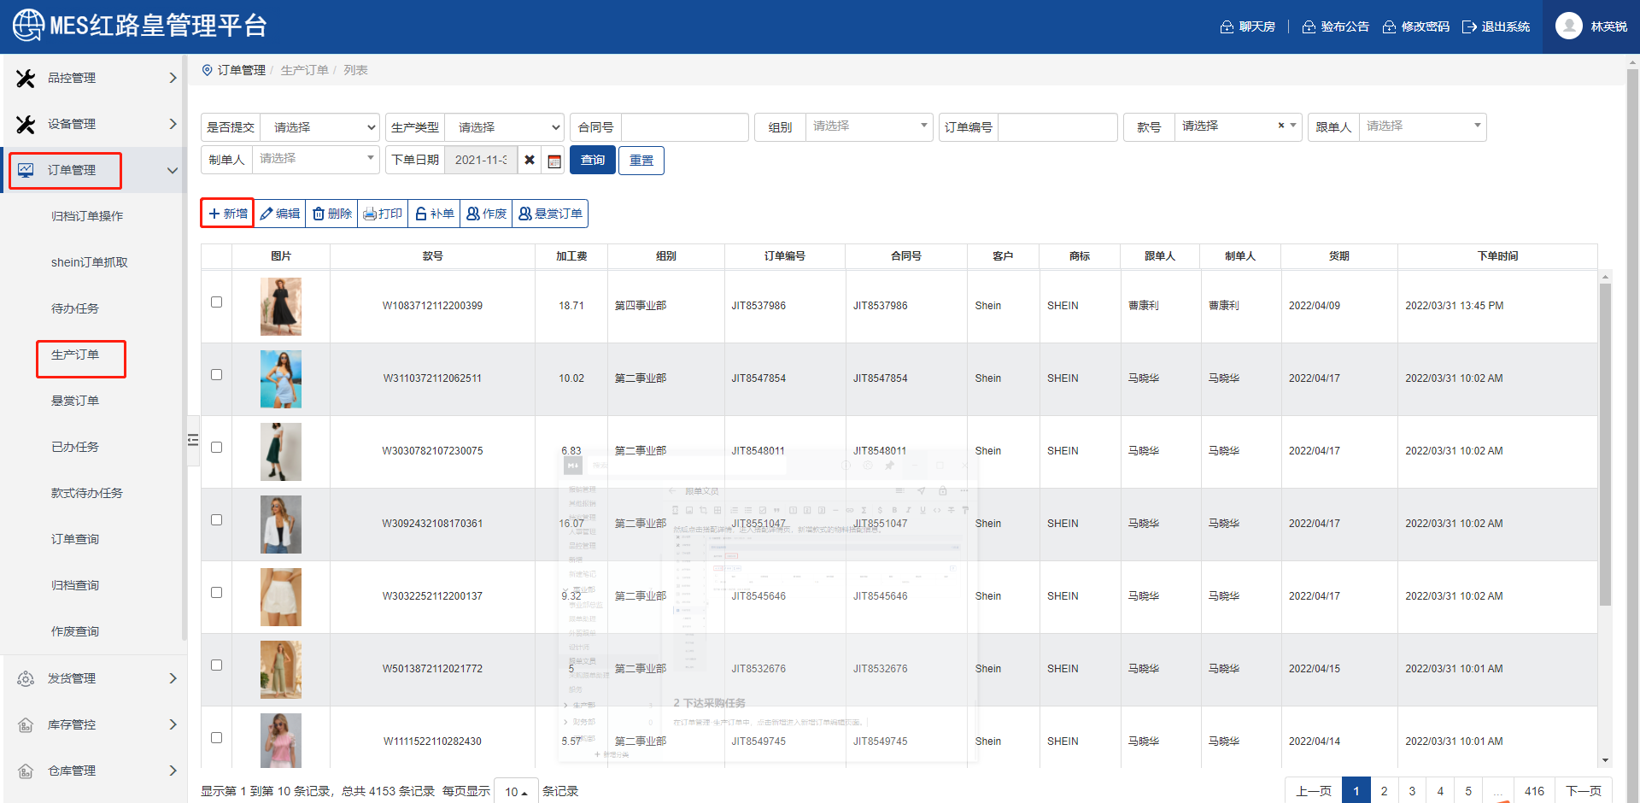Click the 合同号 input field
The height and width of the screenshot is (803, 1640).
click(x=684, y=127)
